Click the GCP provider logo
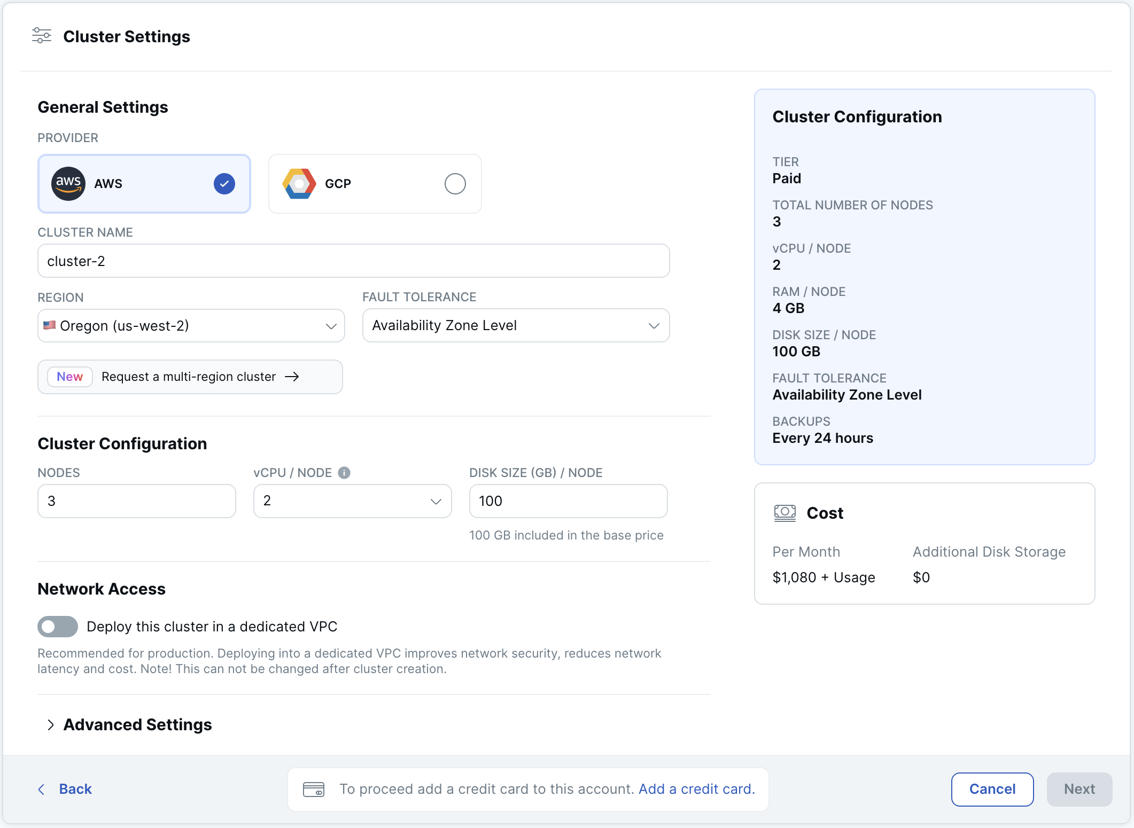 (299, 183)
